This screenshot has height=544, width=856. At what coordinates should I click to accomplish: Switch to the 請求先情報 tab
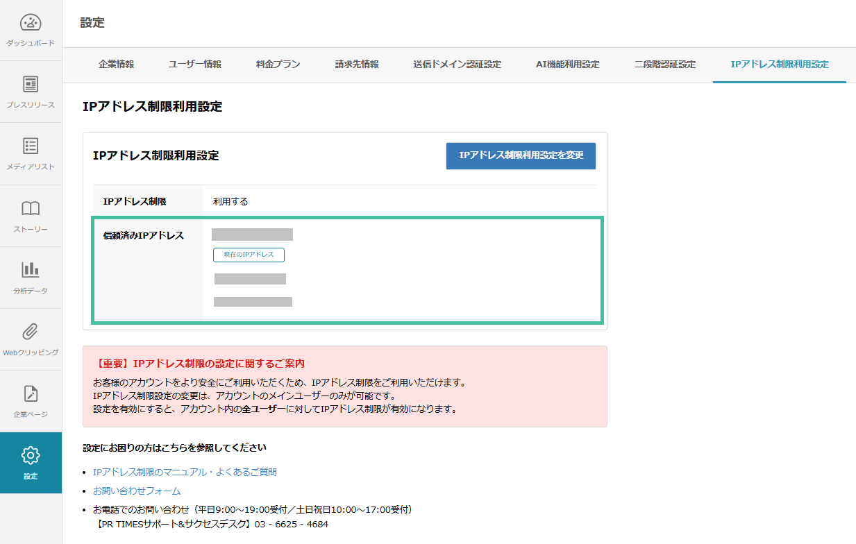356,65
